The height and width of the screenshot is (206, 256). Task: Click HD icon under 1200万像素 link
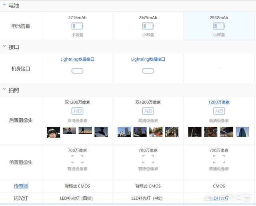click(x=219, y=111)
